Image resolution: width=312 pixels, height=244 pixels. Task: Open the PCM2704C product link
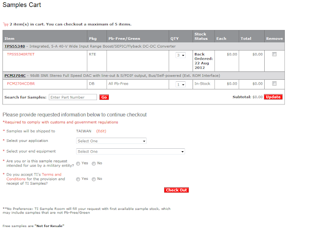pyautogui.click(x=14, y=76)
